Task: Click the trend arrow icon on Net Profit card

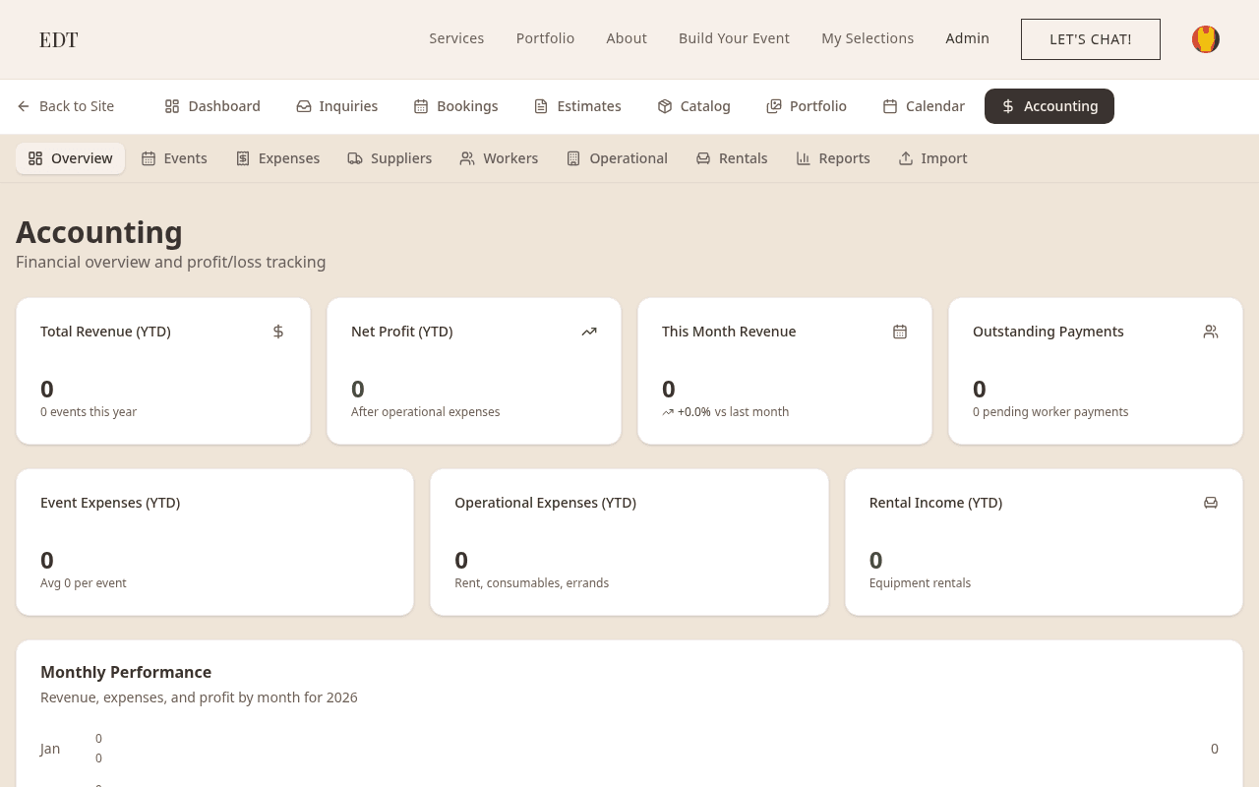Action: [x=589, y=332]
